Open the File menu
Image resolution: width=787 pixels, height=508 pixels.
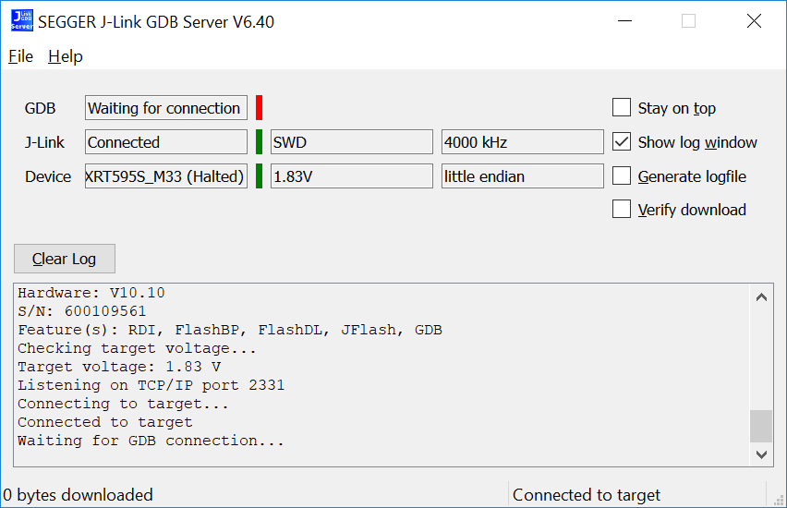pos(20,56)
